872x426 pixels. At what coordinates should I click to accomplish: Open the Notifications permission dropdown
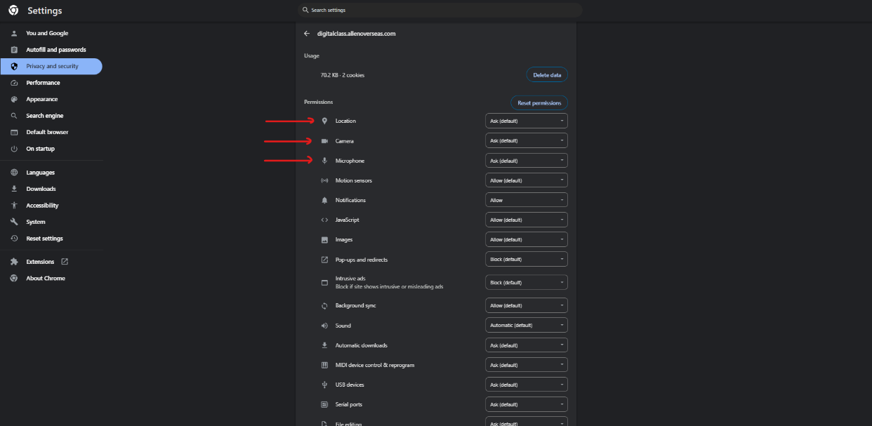[x=527, y=200]
